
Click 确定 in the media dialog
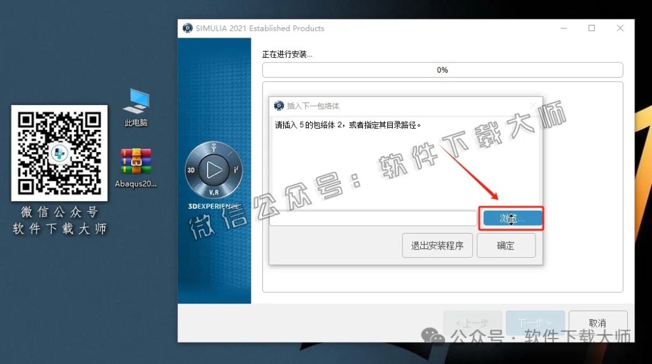coord(506,246)
